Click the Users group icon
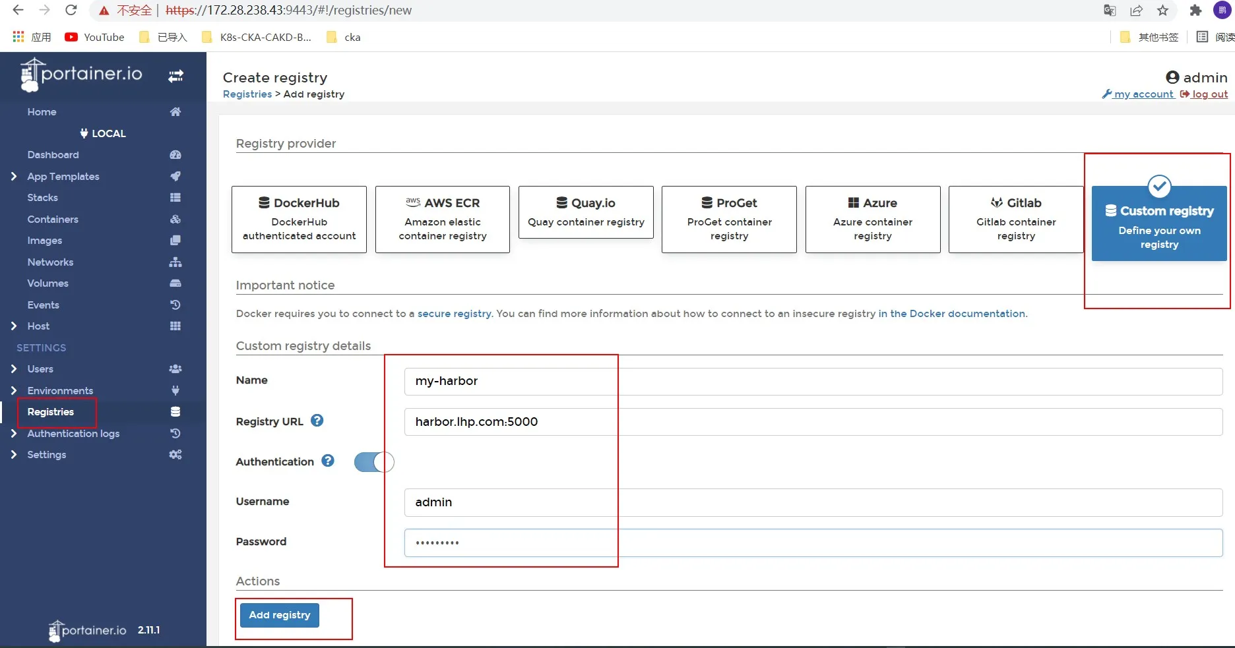The image size is (1235, 648). (x=175, y=369)
